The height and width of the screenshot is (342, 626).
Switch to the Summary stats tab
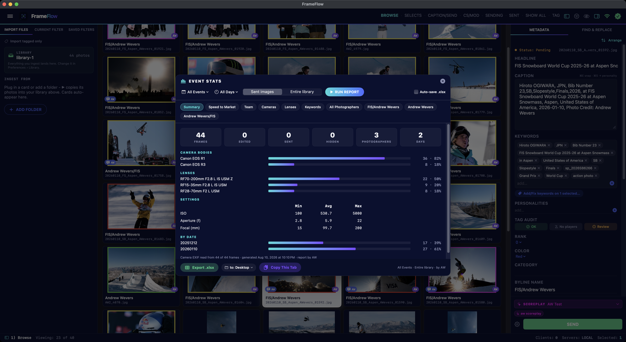(192, 107)
